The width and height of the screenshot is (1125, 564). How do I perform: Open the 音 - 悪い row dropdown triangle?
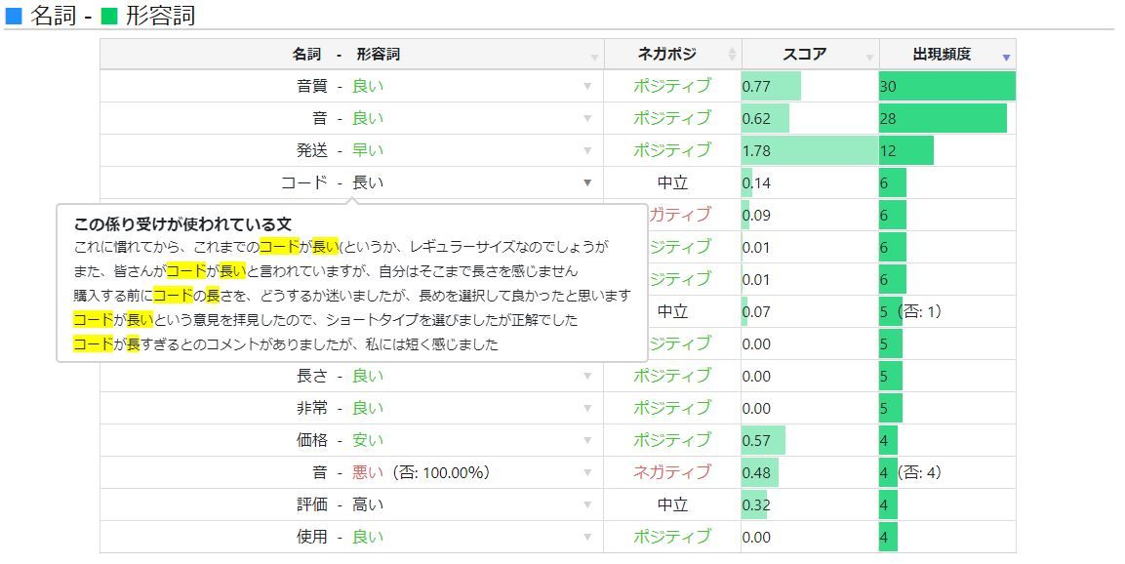587,472
